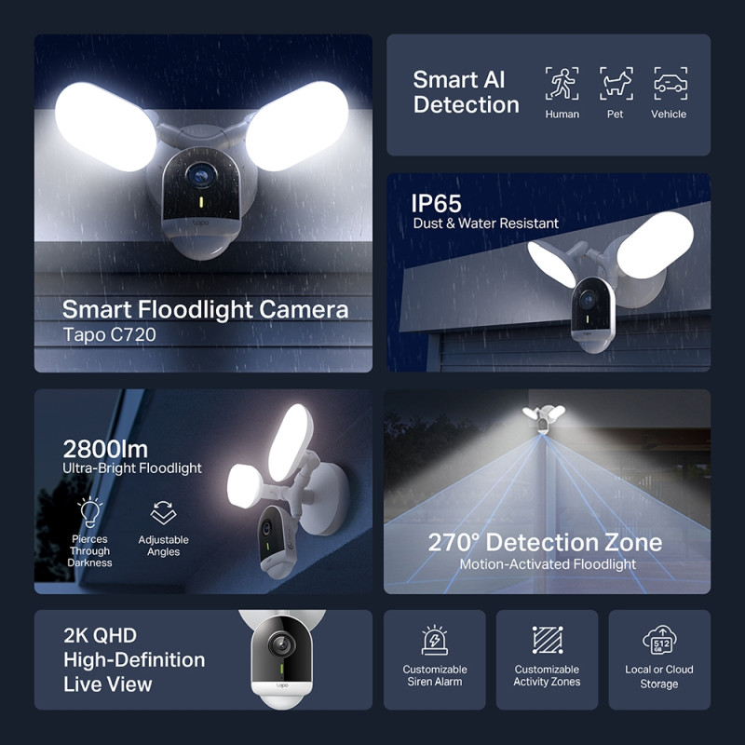This screenshot has width=745, height=745.
Task: Click the Customizable Siren Alarm label
Action: (435, 676)
